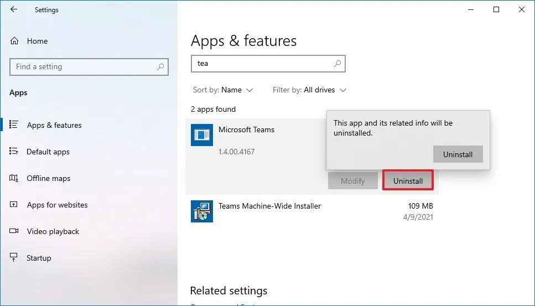Maximize the Settings window

(496, 9)
